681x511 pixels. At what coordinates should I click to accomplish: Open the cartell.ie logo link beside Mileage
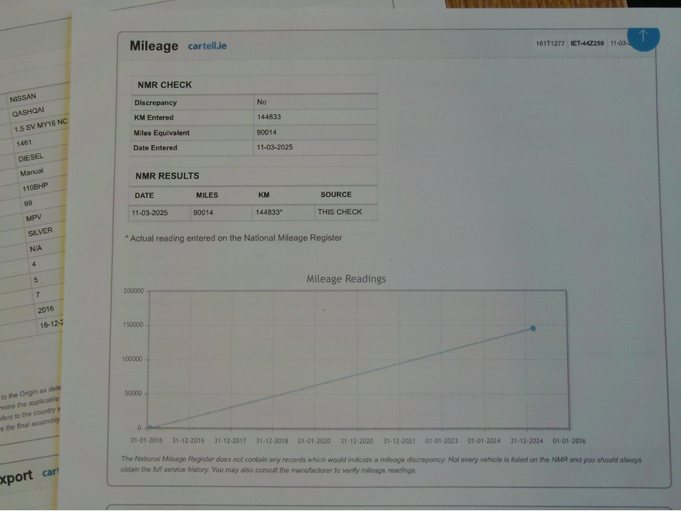tap(207, 46)
